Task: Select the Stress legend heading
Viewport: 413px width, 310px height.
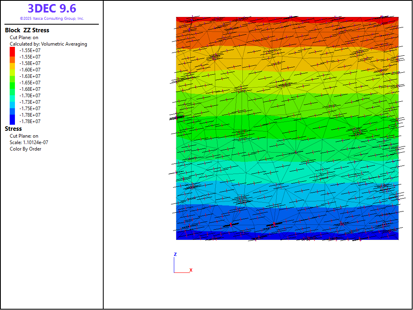Action: [13, 129]
